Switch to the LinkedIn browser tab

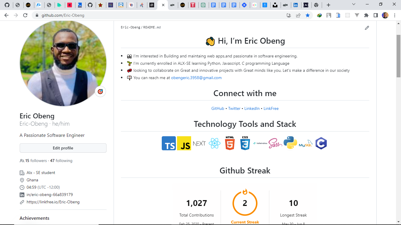pyautogui.click(x=296, y=5)
